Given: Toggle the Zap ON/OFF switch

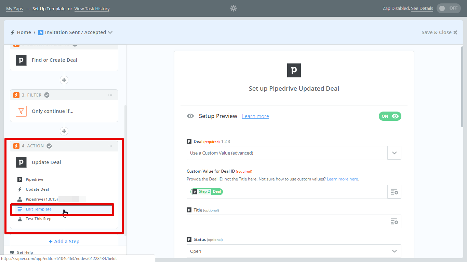Looking at the screenshot, I should pos(449,8).
